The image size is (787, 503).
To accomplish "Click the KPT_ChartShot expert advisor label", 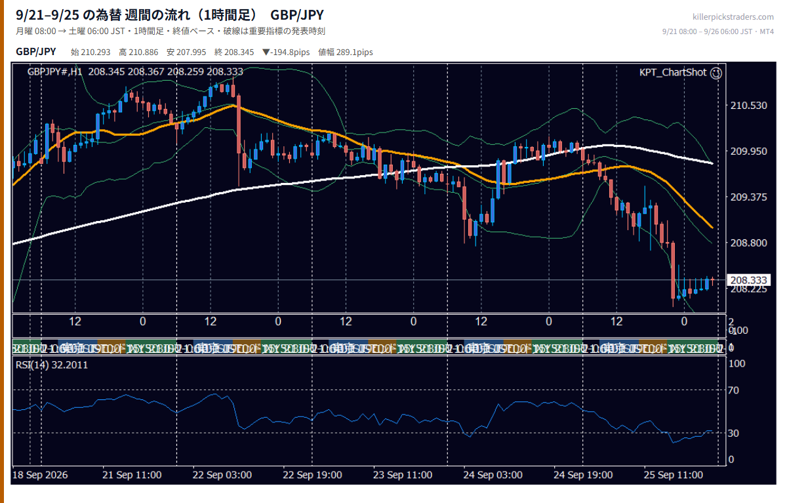I will click(x=673, y=73).
